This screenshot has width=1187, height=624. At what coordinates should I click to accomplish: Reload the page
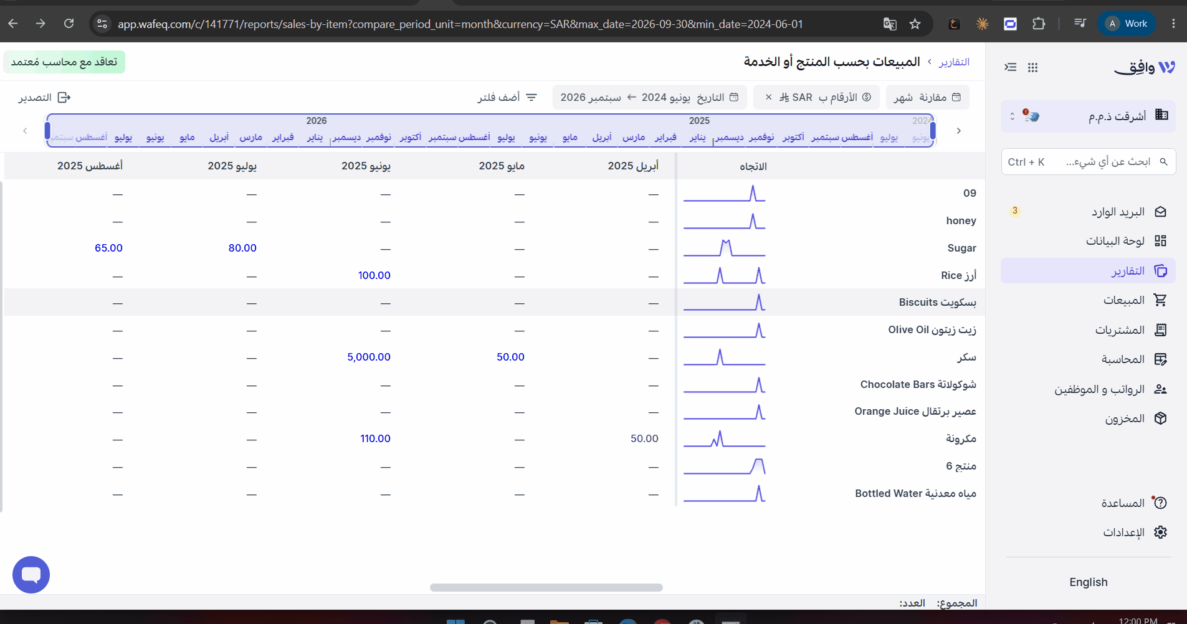pyautogui.click(x=69, y=24)
